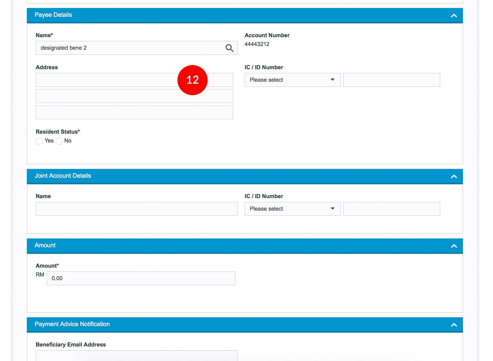Image resolution: width=493 pixels, height=361 pixels.
Task: Select Yes for Resident Status
Action: pyautogui.click(x=39, y=141)
